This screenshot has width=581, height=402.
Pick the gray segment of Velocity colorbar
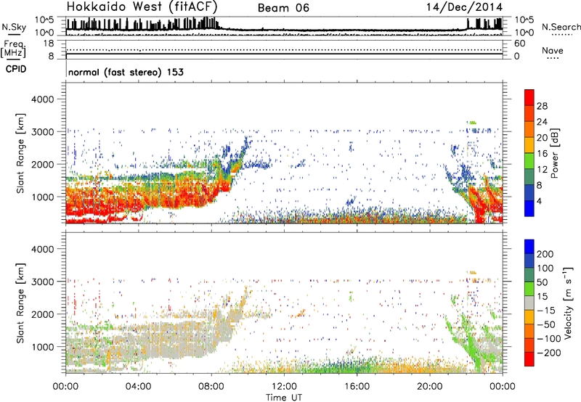coord(529,303)
